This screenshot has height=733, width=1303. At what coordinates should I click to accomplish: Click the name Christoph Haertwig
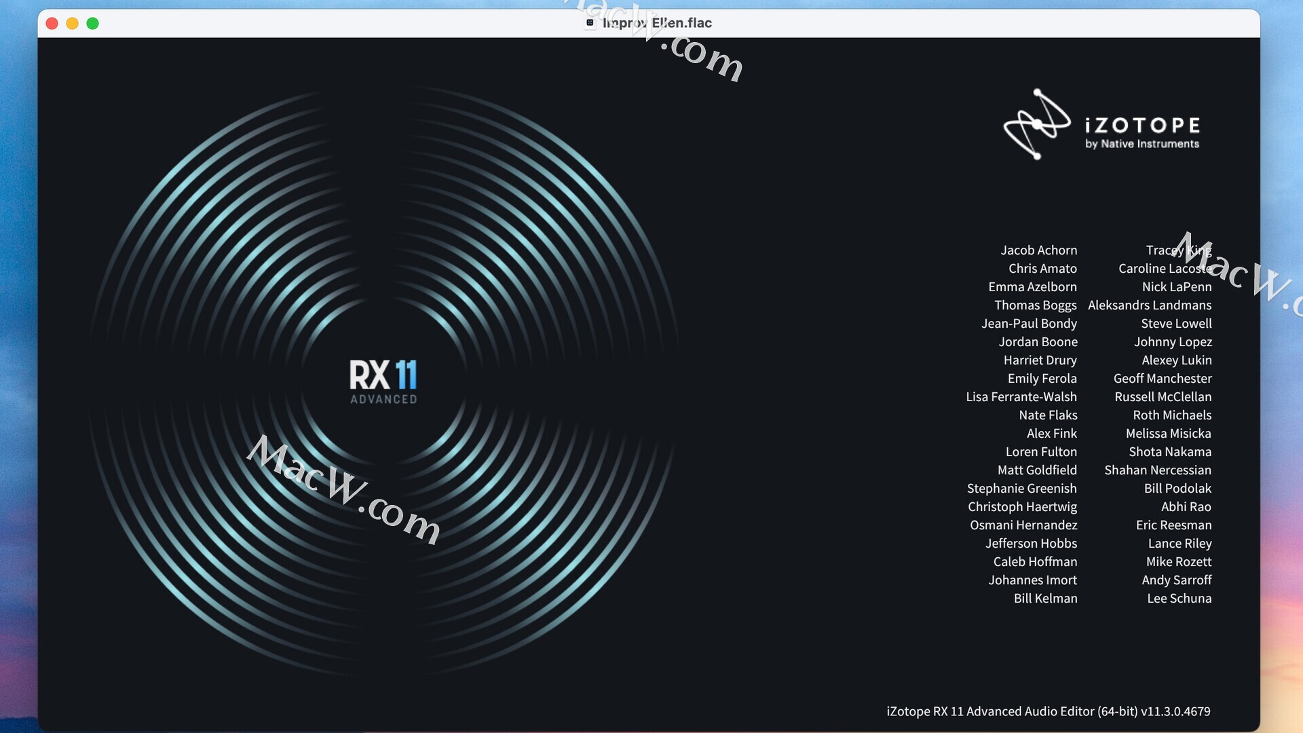click(1022, 507)
